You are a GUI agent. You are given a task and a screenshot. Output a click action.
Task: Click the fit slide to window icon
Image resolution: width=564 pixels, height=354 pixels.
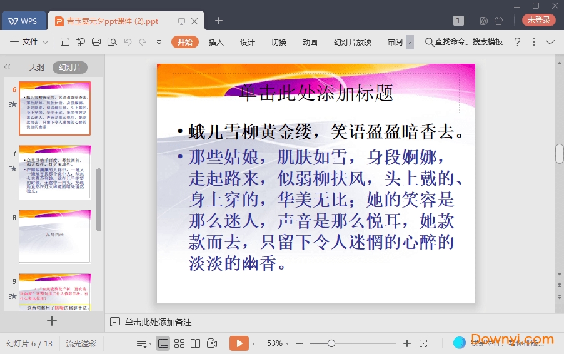click(x=423, y=343)
